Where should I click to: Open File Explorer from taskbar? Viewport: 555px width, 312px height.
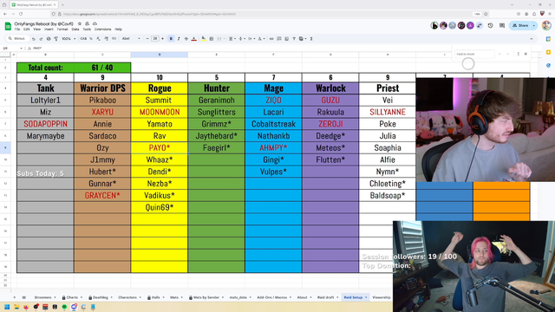pyautogui.click(x=16, y=307)
